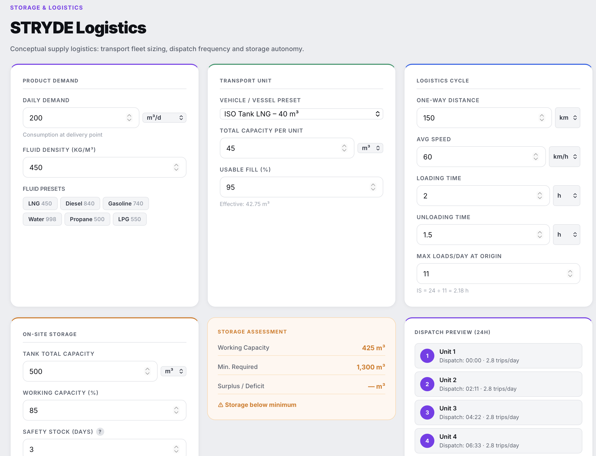Open the loading time hours unit dropdown
Image resolution: width=596 pixels, height=456 pixels.
(566, 195)
